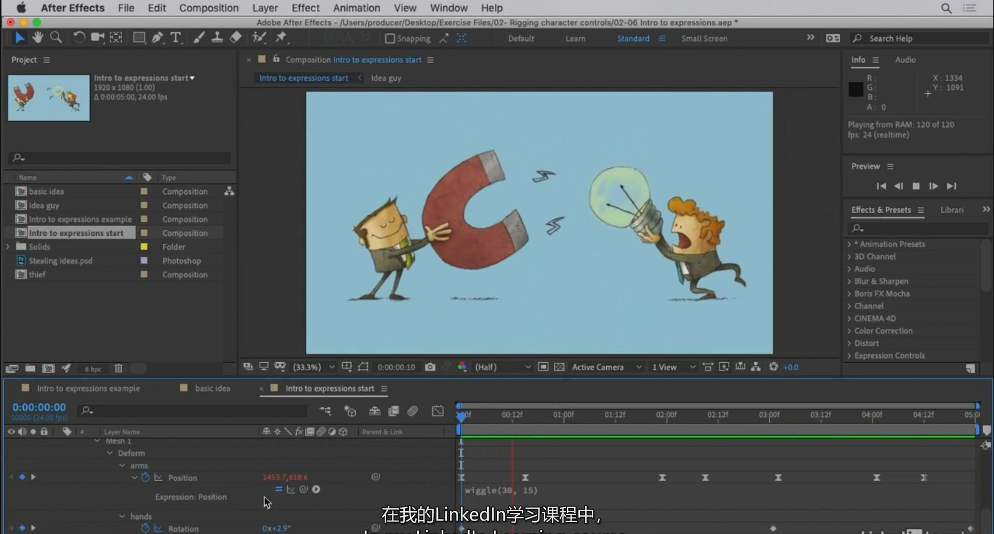
Task: Select the Rotation tool
Action: 79,37
